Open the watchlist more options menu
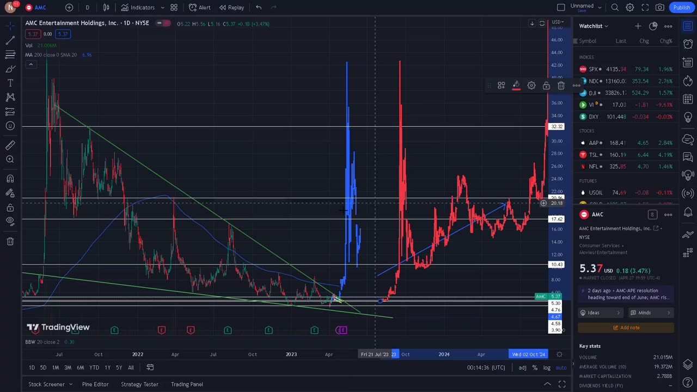 (668, 26)
